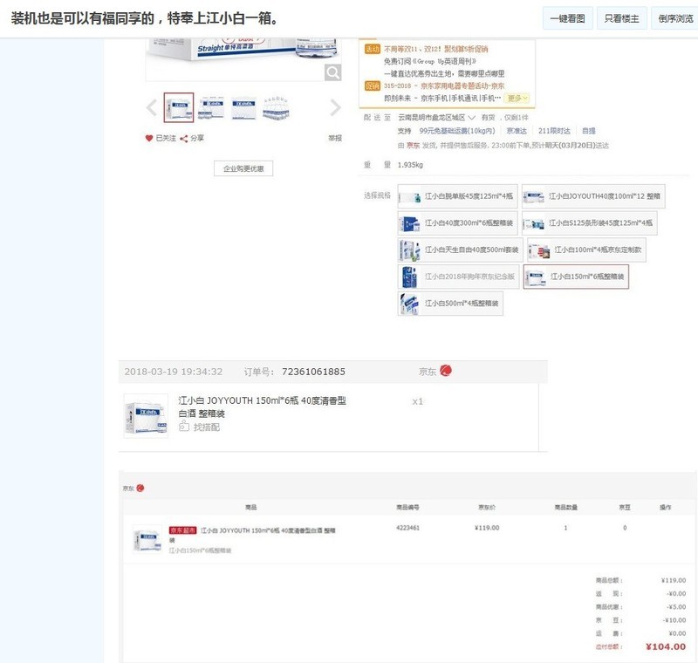Click the -¥10.00 京豆 discount value

tap(674, 620)
